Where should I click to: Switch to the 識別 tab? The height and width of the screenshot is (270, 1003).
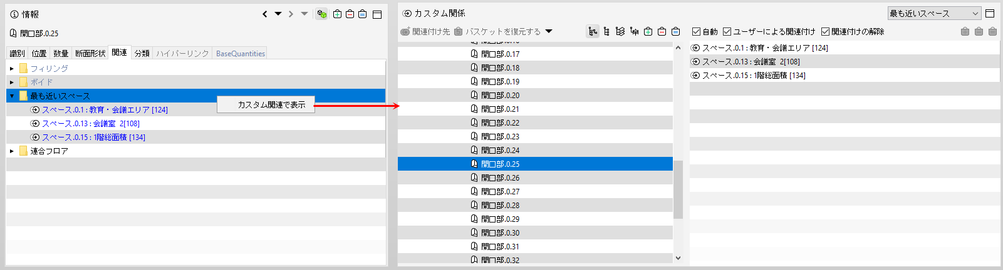click(18, 53)
